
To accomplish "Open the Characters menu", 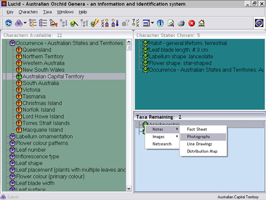I will coord(28,12).
